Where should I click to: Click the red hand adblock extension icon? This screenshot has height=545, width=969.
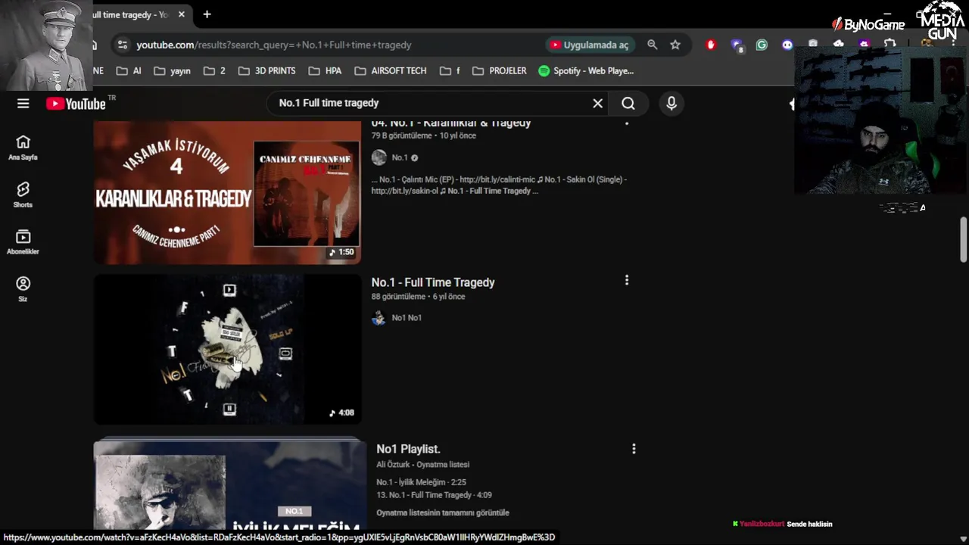click(x=710, y=45)
